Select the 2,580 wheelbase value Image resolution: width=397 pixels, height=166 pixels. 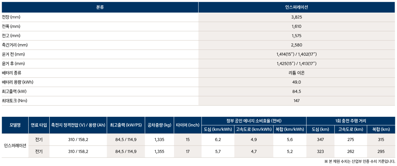[x=297, y=45]
